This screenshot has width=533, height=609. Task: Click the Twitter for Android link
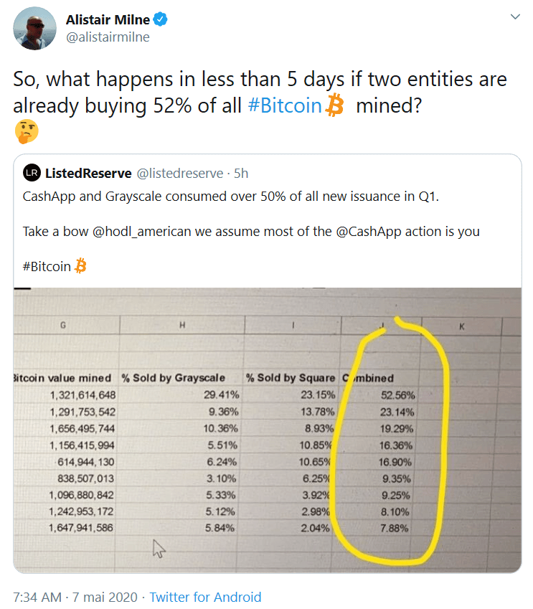click(x=205, y=597)
